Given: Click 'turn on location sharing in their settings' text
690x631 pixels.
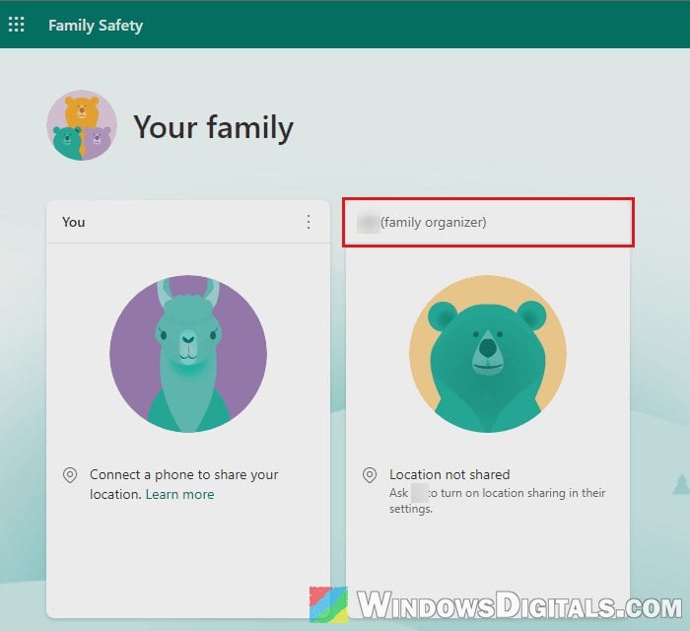Looking at the screenshot, I should 497,501.
